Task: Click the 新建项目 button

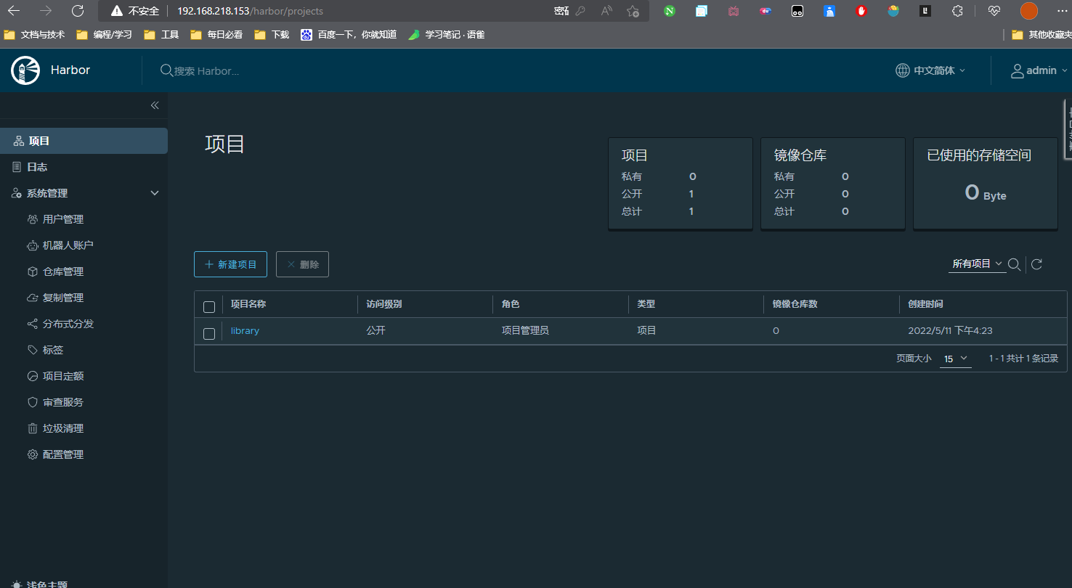Action: coord(230,264)
